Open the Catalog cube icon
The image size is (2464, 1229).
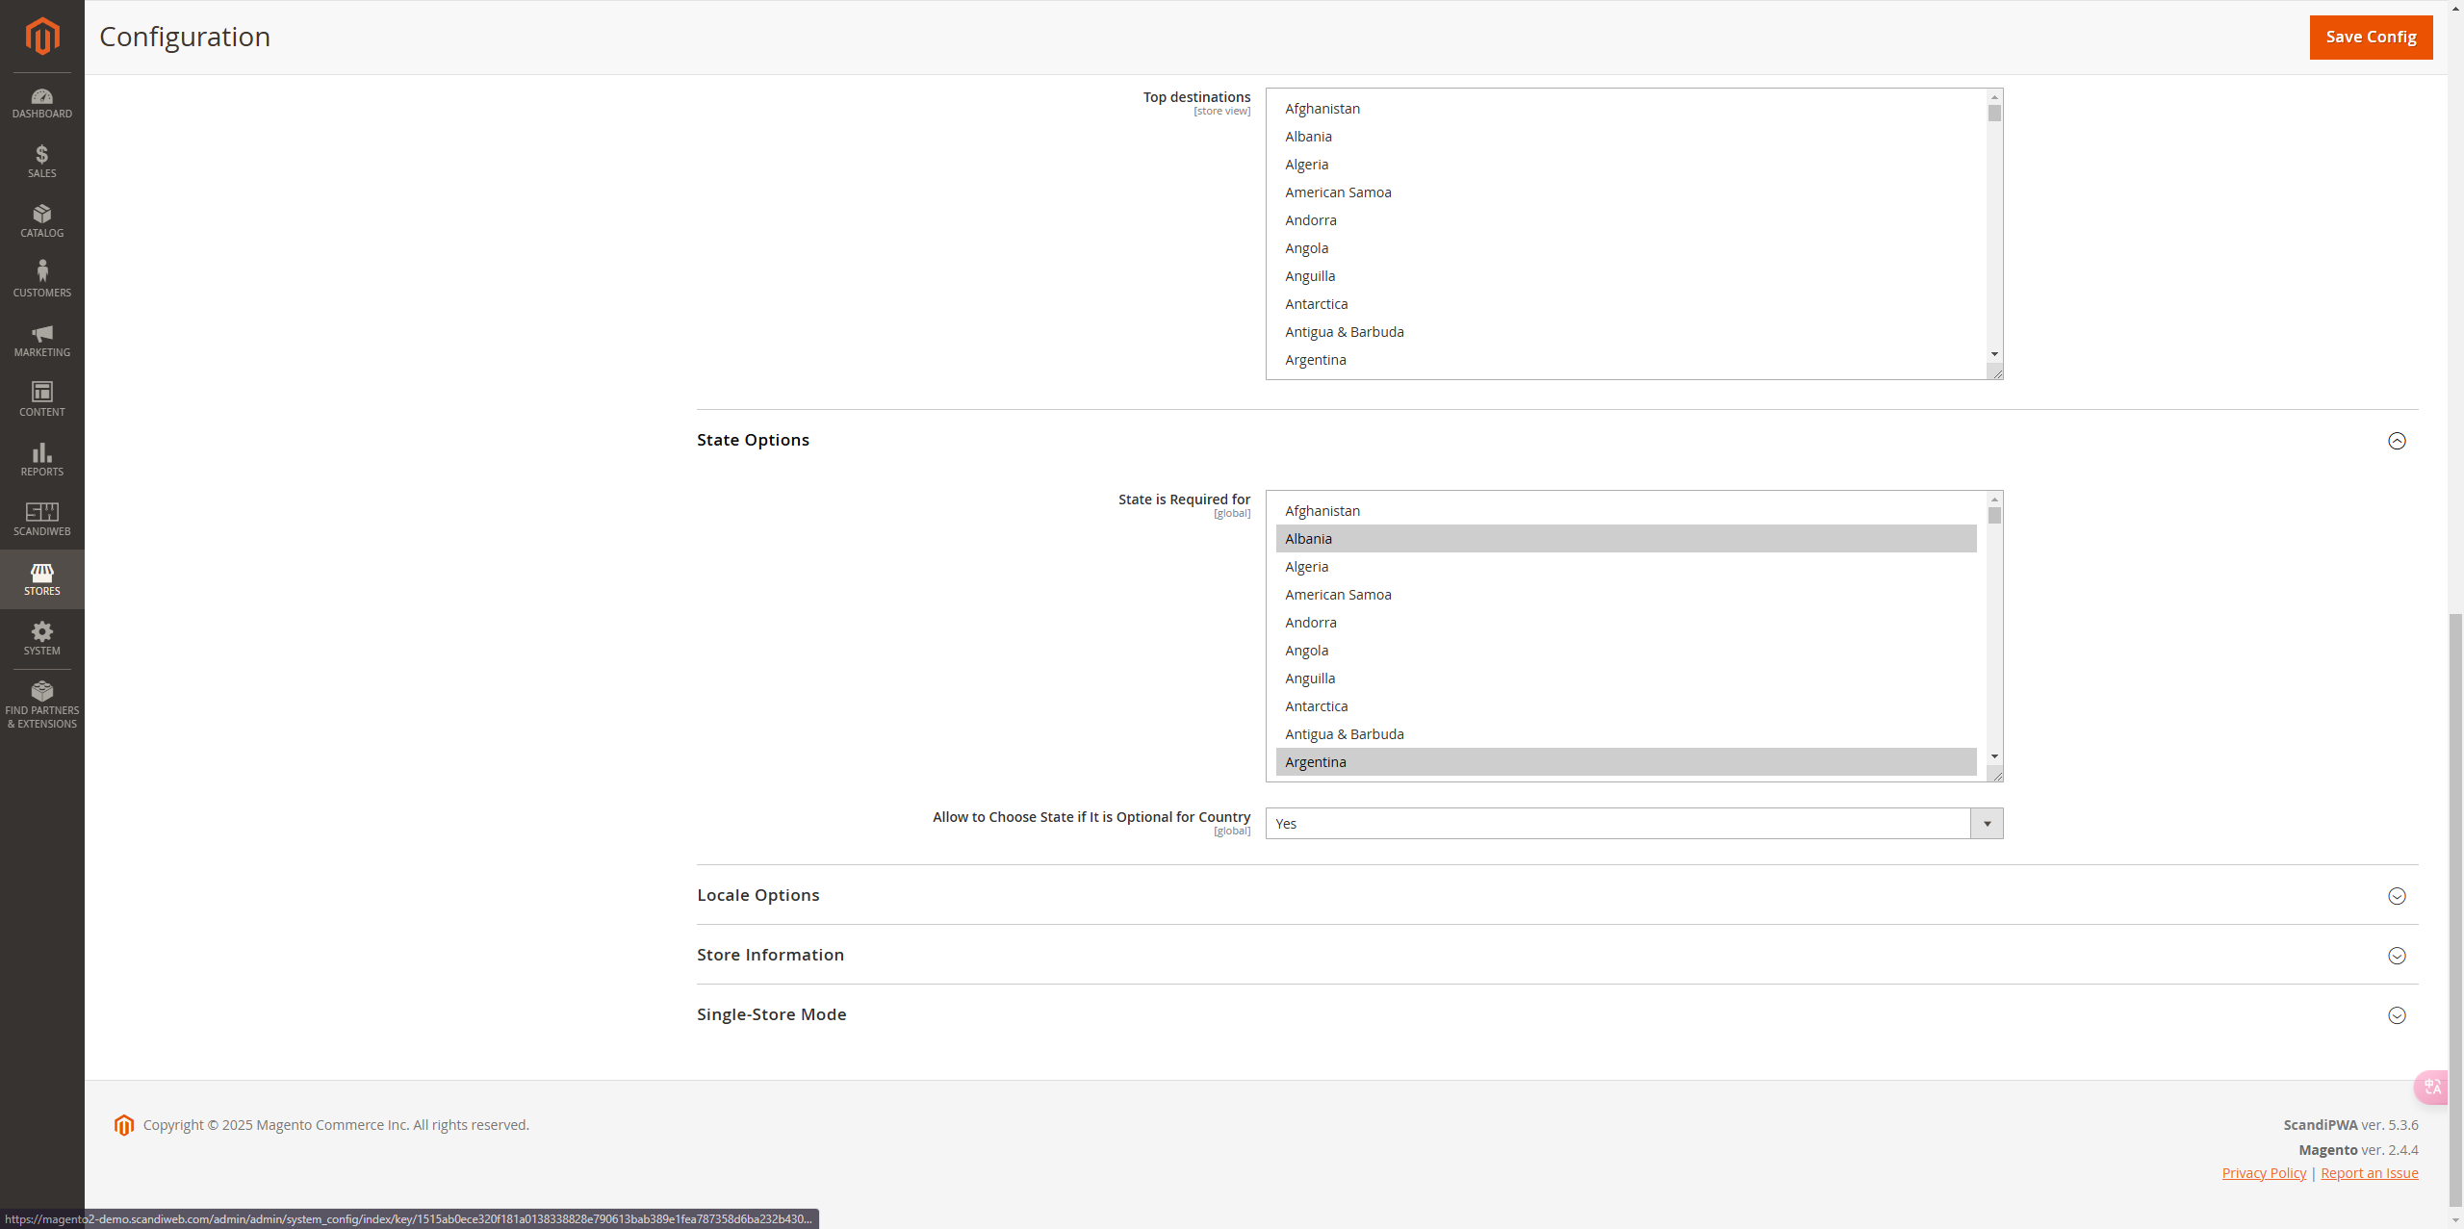point(41,221)
